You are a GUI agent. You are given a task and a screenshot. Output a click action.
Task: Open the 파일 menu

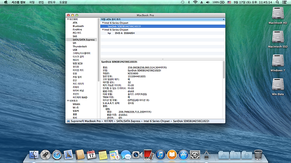32,2
